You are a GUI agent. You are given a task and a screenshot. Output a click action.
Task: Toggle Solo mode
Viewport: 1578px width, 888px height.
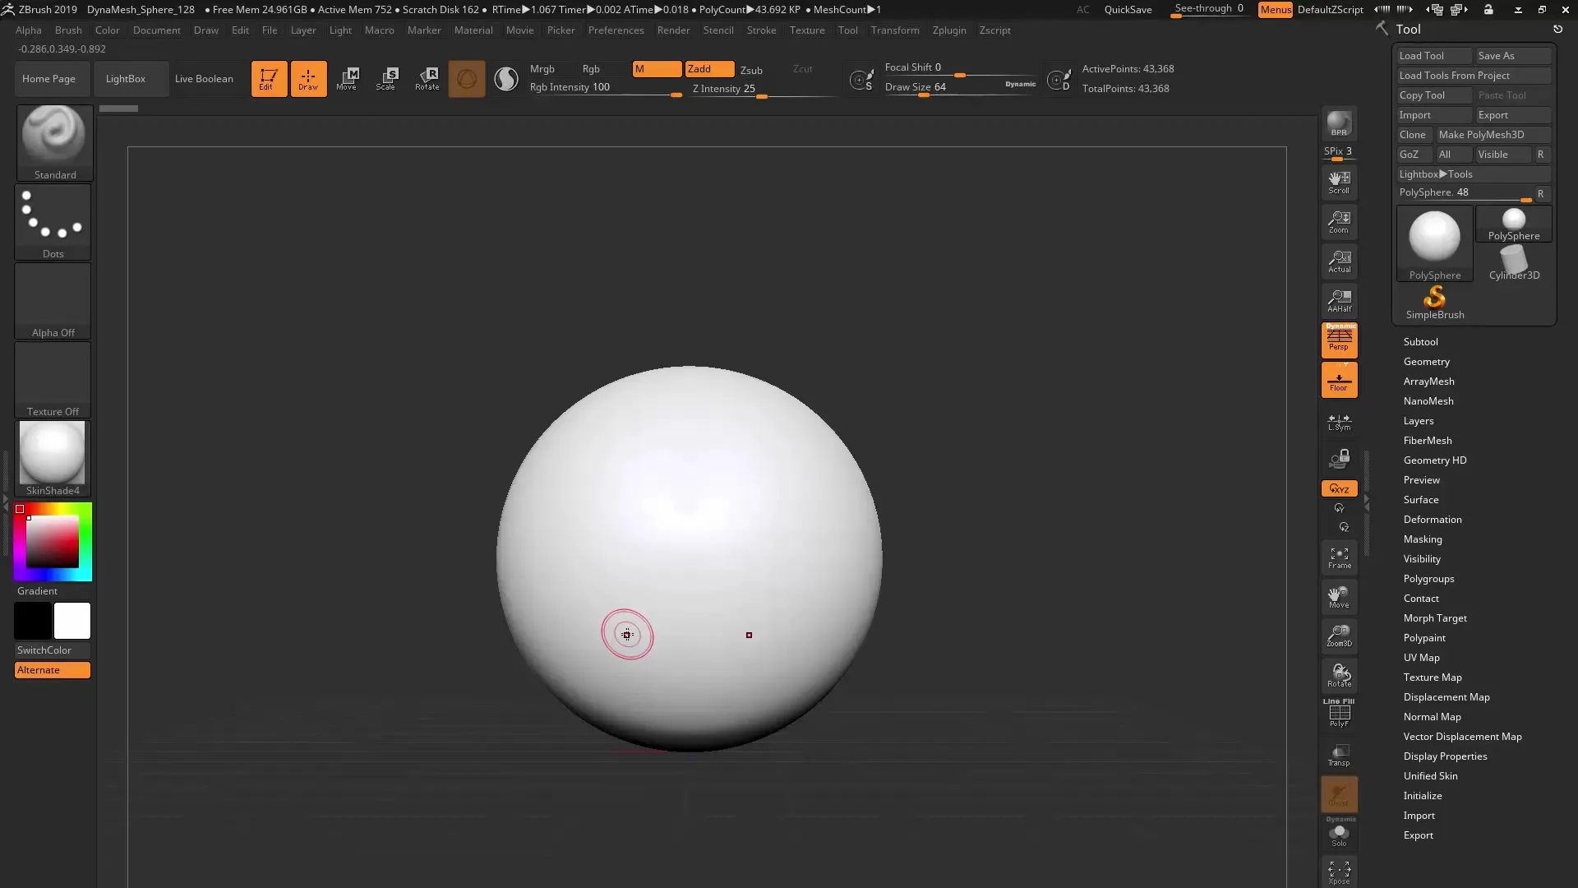[1339, 834]
